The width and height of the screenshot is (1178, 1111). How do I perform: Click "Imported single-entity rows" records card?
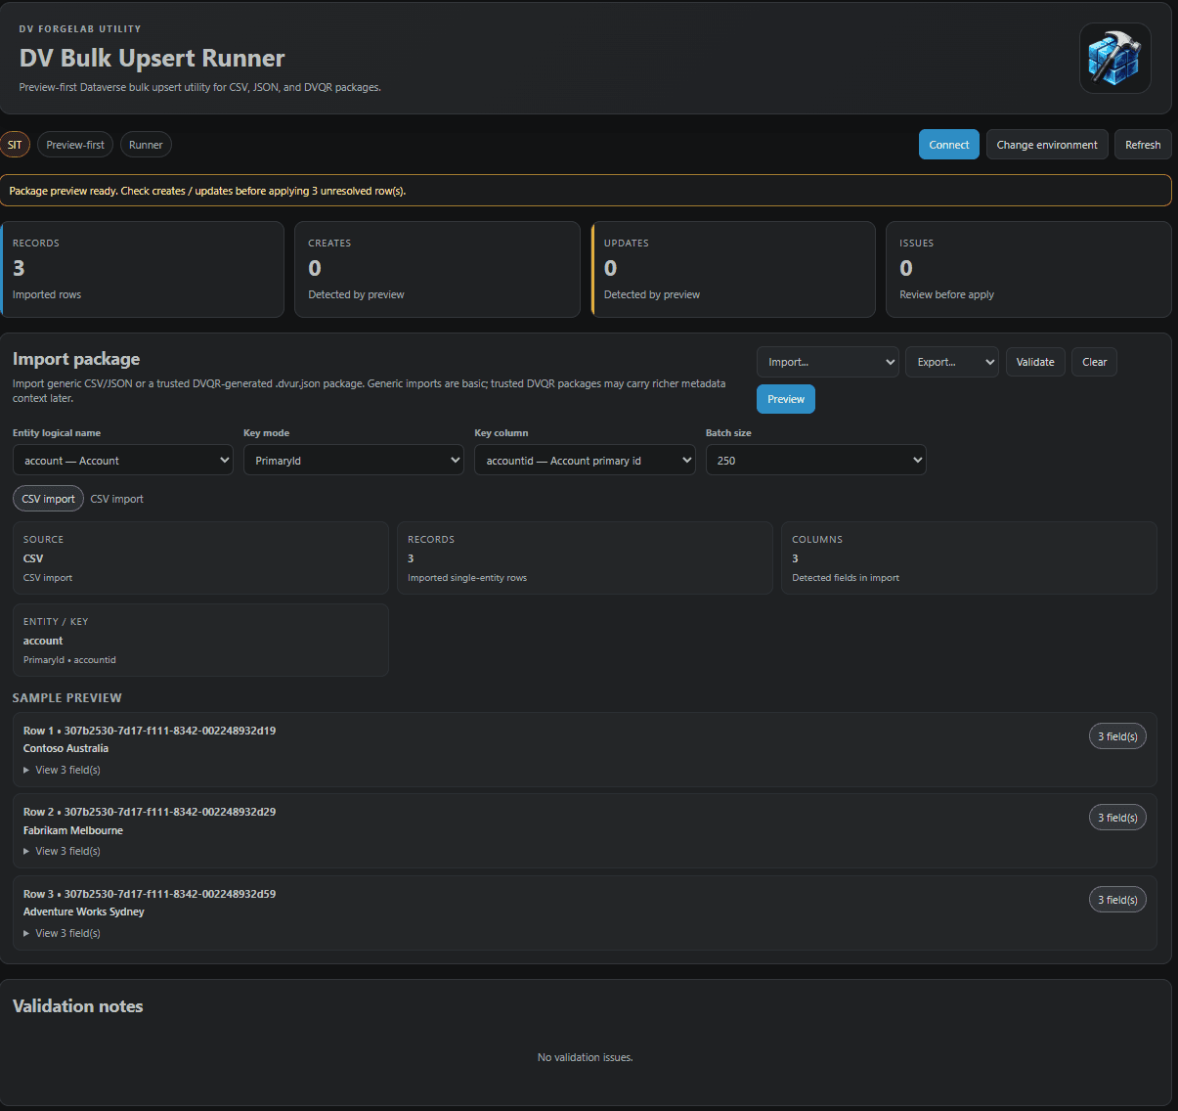click(585, 557)
